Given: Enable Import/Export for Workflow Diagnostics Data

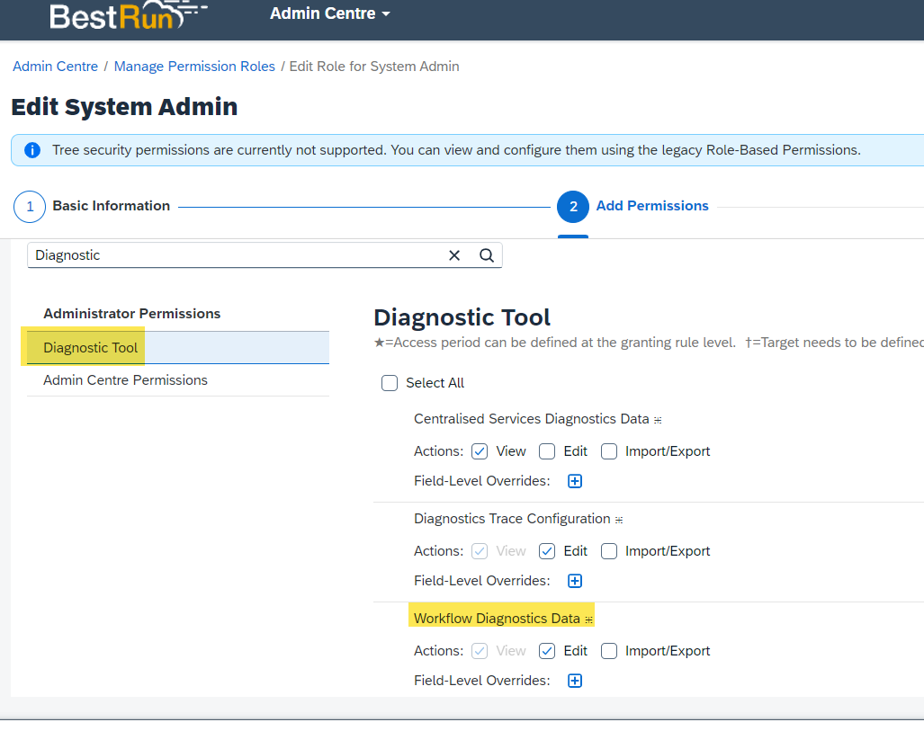Looking at the screenshot, I should pos(609,651).
